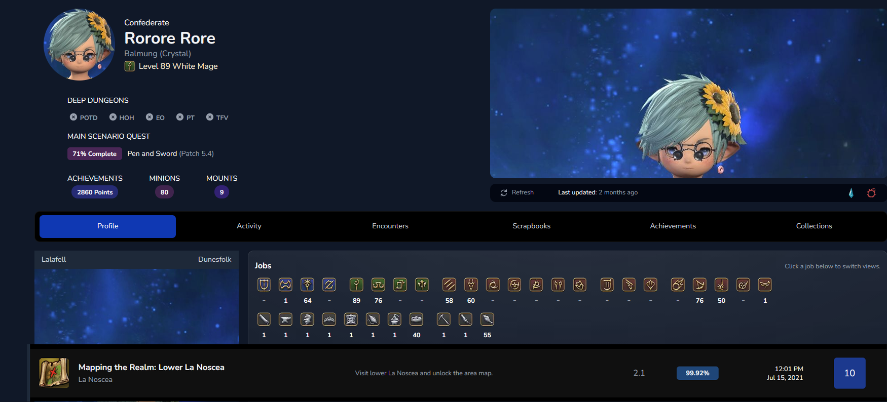Click the Lower La Noscea map achievement icon

(x=54, y=373)
